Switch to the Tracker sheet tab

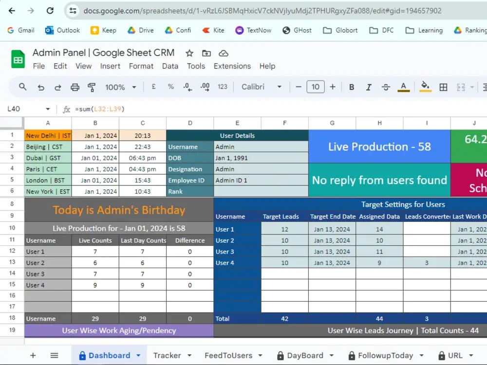(x=167, y=355)
